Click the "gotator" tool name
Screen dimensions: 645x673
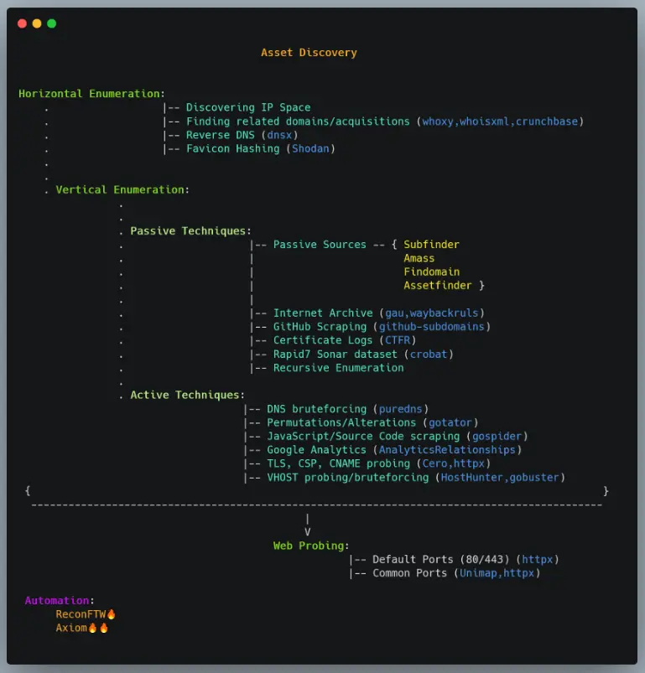pyautogui.click(x=450, y=422)
